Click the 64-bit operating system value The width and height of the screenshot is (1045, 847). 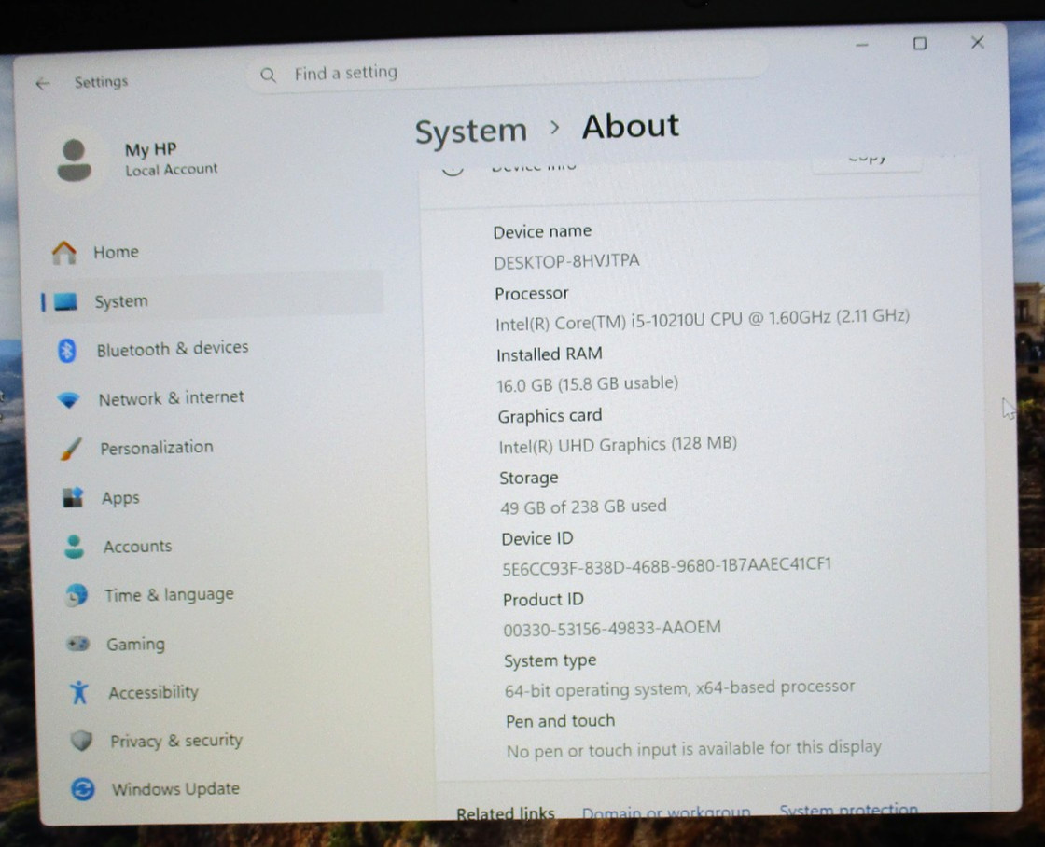[679, 688]
